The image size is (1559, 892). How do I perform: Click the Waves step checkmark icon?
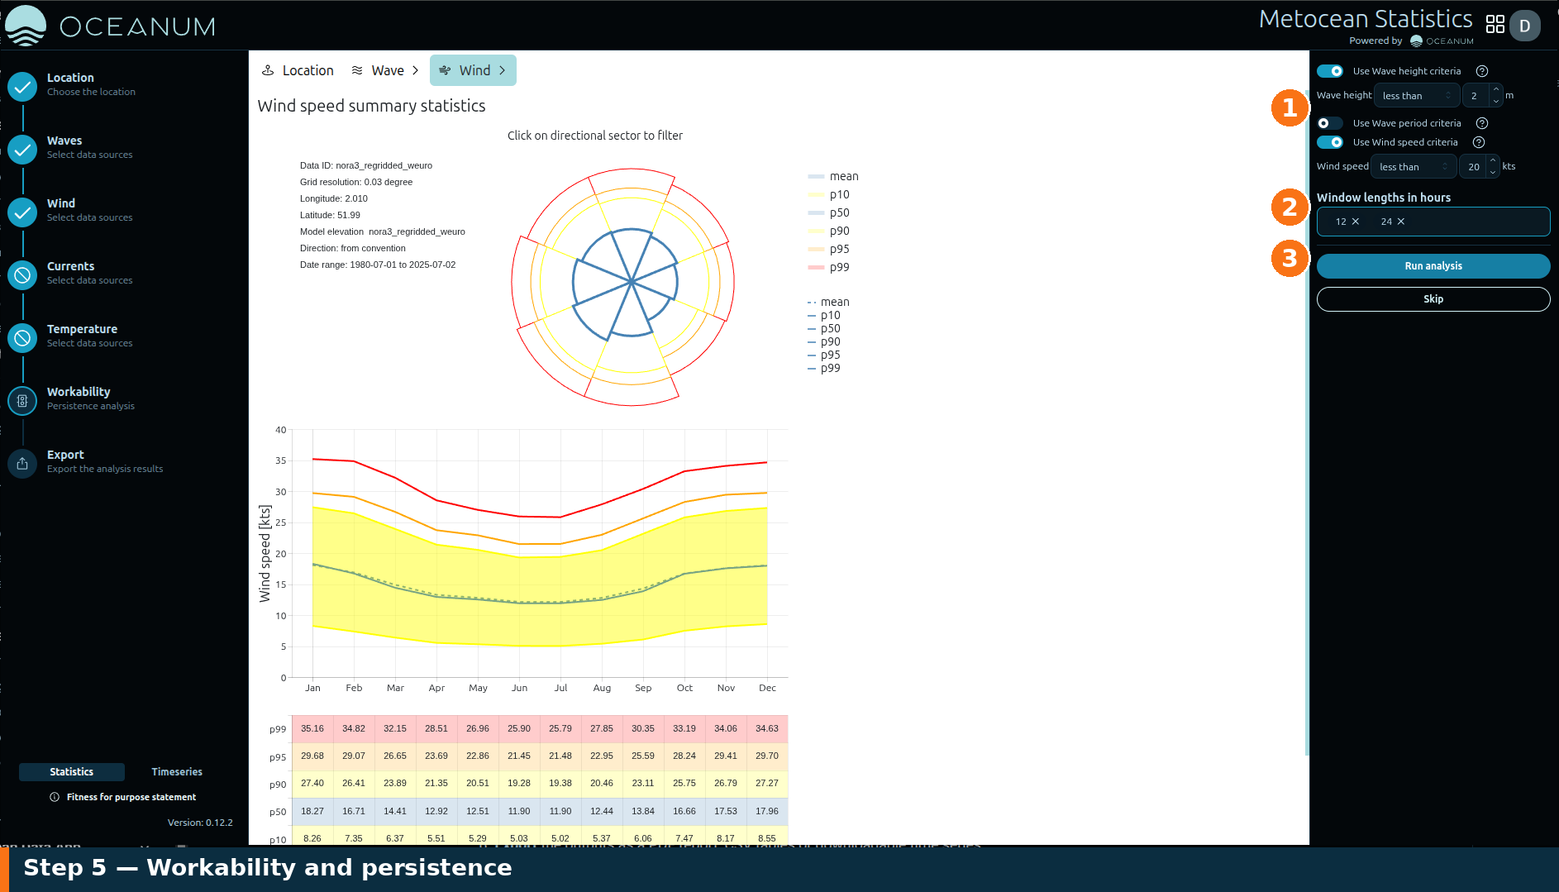click(x=22, y=149)
